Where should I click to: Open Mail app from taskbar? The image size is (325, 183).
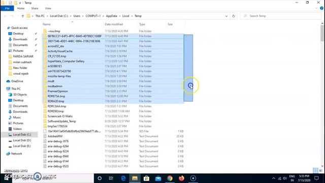coord(158,178)
